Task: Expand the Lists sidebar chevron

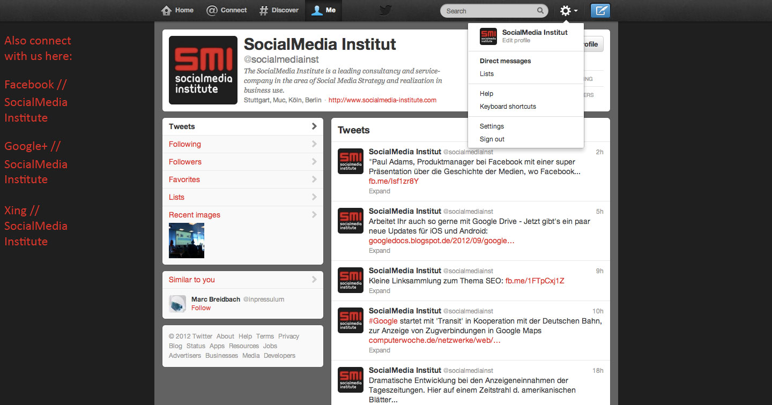Action: click(x=314, y=197)
